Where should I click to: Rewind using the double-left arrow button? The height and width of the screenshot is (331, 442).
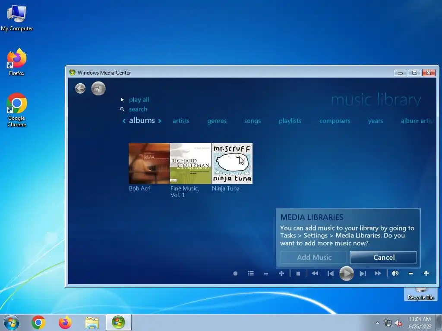[315, 273]
